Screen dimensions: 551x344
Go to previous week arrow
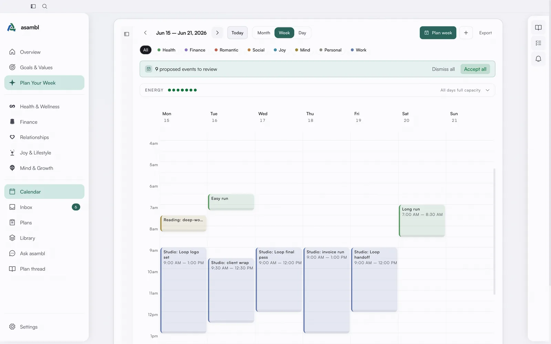tap(145, 33)
